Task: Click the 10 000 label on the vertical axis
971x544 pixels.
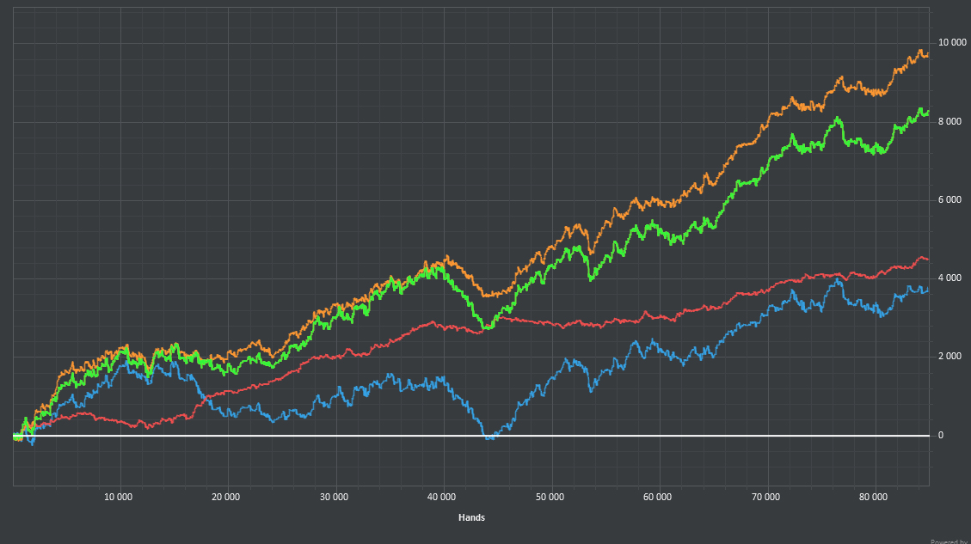Action: pos(951,43)
